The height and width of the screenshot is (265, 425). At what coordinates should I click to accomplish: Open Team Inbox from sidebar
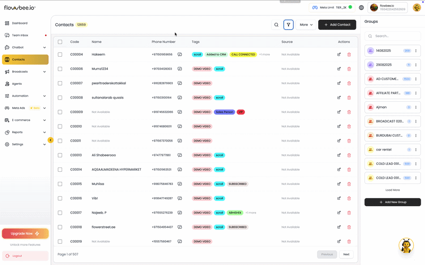tap(24, 36)
